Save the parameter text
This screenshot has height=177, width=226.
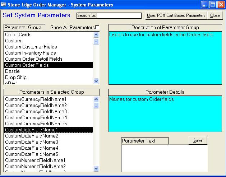click(198, 140)
